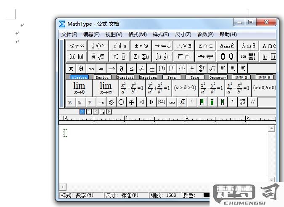Switch to the Matrices tab
The width and height of the screenshot is (284, 207).
coord(149,77)
